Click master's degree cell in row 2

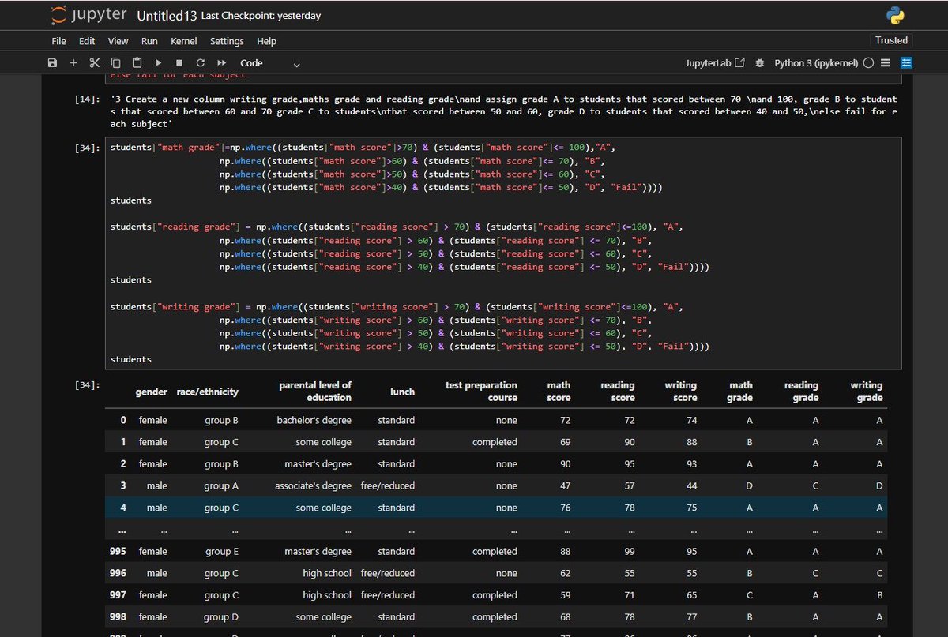318,464
